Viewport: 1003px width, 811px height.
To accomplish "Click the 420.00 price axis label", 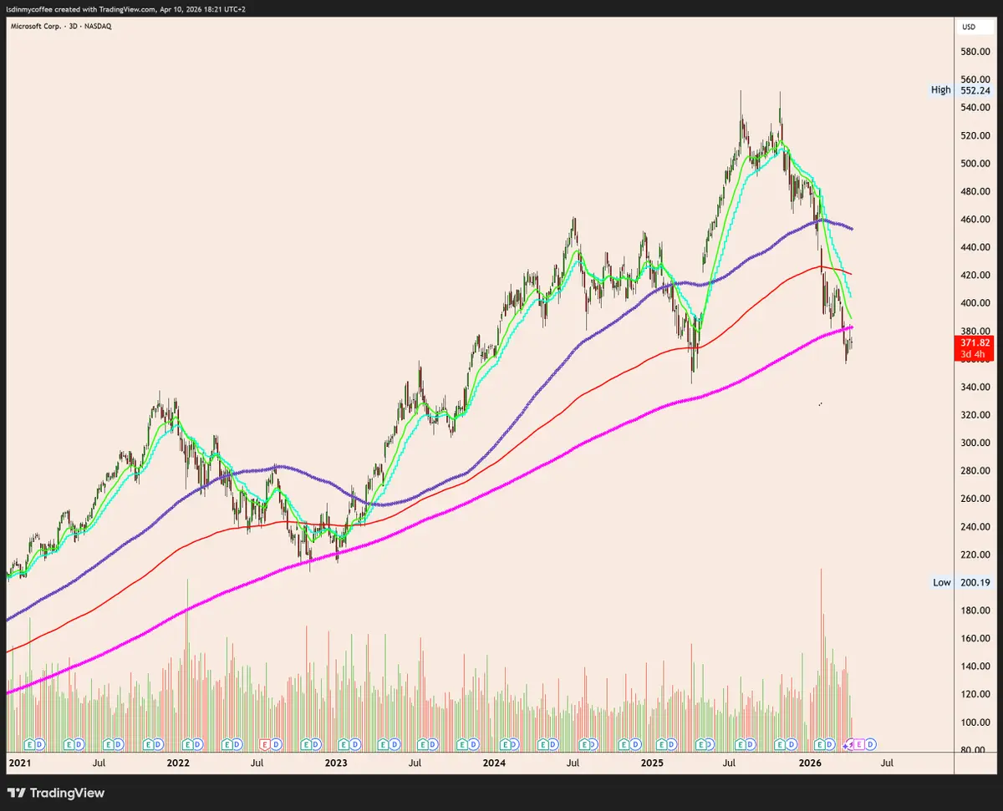I will coord(976,276).
